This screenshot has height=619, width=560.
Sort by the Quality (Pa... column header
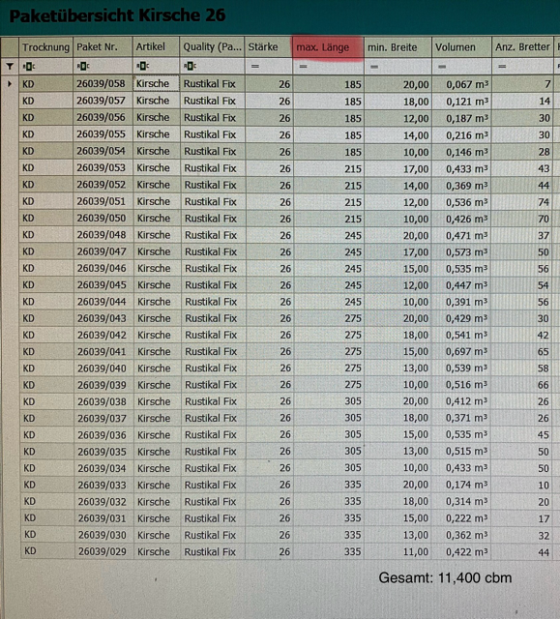click(x=213, y=47)
